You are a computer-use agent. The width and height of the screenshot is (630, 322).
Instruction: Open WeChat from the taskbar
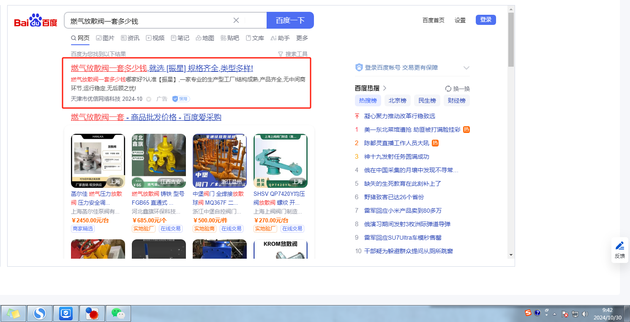pyautogui.click(x=118, y=313)
